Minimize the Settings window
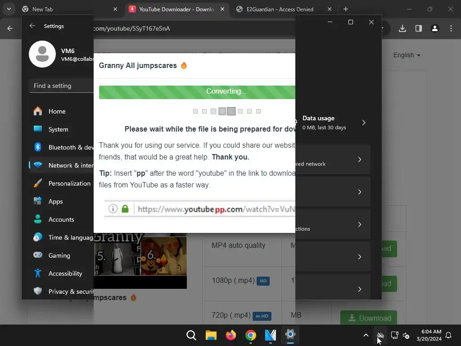The height and width of the screenshot is (346, 461). 330,22
